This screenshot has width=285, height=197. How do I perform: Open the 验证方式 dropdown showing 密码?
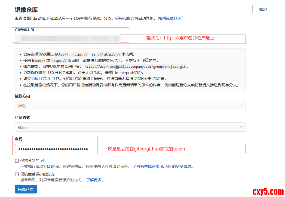(130, 127)
